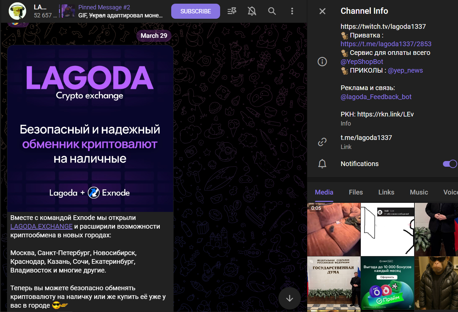This screenshot has height=312, width=458.
Task: Close the Channel Info panel
Action: 322,11
